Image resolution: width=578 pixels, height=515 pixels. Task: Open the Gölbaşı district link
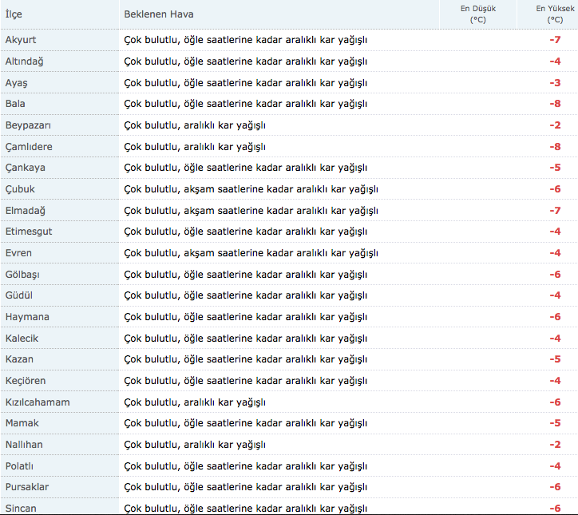coord(22,275)
